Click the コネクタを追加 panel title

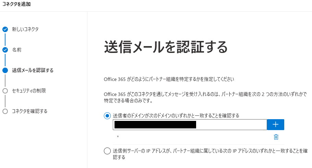[x=16, y=4]
